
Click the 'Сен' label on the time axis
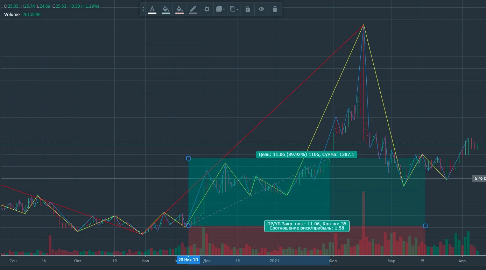tap(13, 261)
